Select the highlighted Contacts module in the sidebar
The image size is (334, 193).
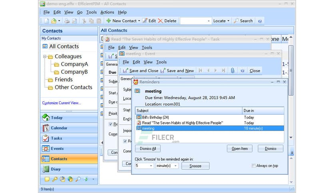tap(69, 159)
